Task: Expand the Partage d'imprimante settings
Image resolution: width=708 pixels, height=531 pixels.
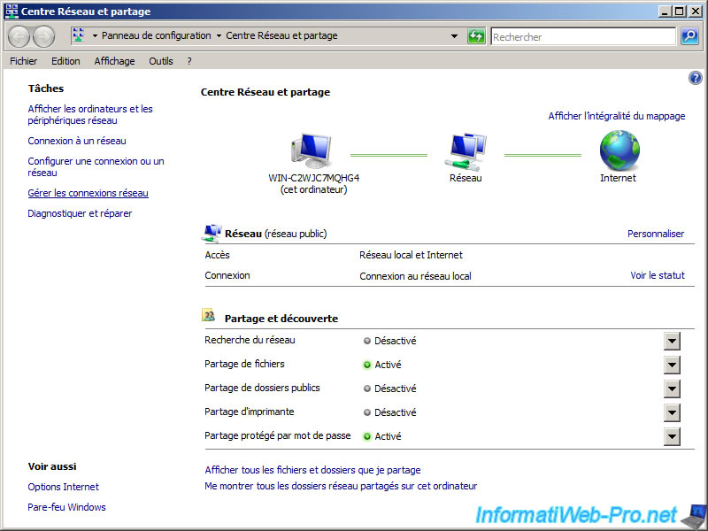Action: tap(672, 412)
